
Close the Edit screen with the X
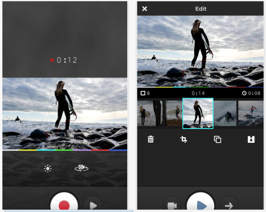coord(145,8)
